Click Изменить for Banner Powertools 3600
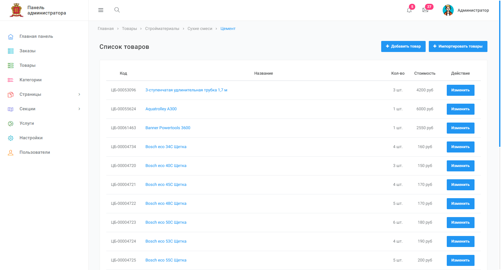Image resolution: width=501 pixels, height=270 pixels. click(x=460, y=128)
